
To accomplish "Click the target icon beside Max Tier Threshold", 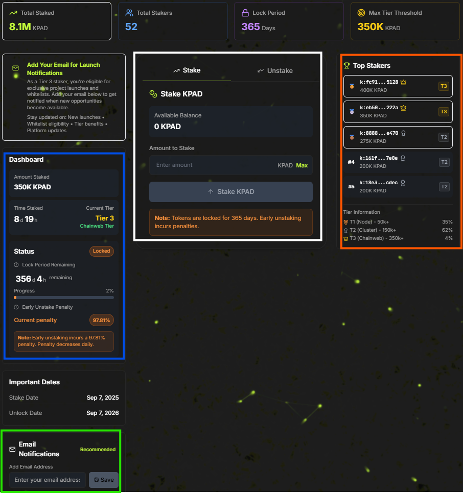I will point(361,13).
